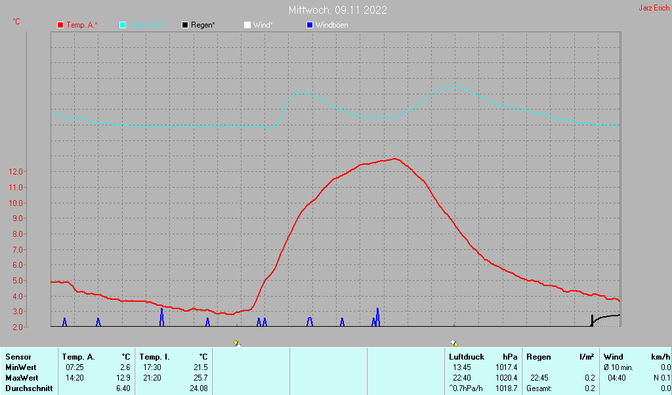Click the pressure maximum value '1020.4'
Image resolution: width=672 pixels, height=395 pixels.
click(507, 379)
